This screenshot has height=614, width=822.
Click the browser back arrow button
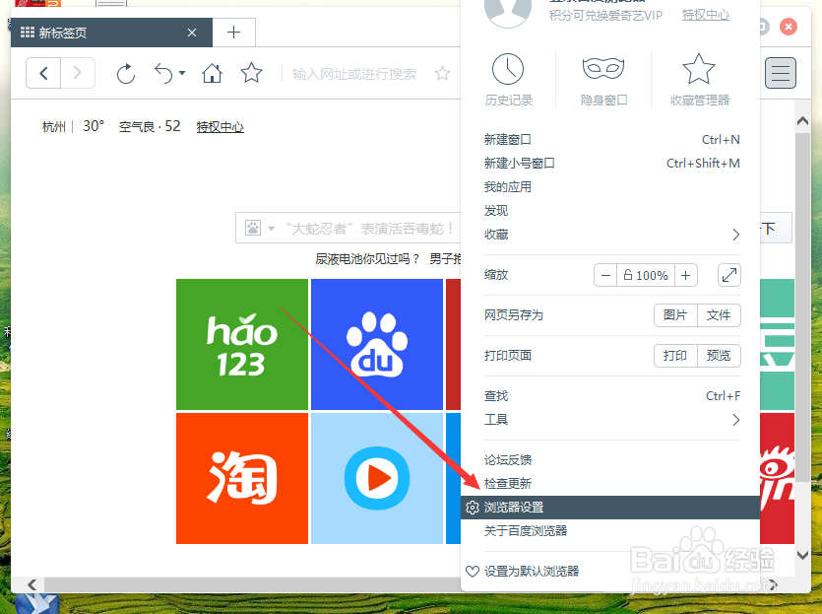[43, 73]
